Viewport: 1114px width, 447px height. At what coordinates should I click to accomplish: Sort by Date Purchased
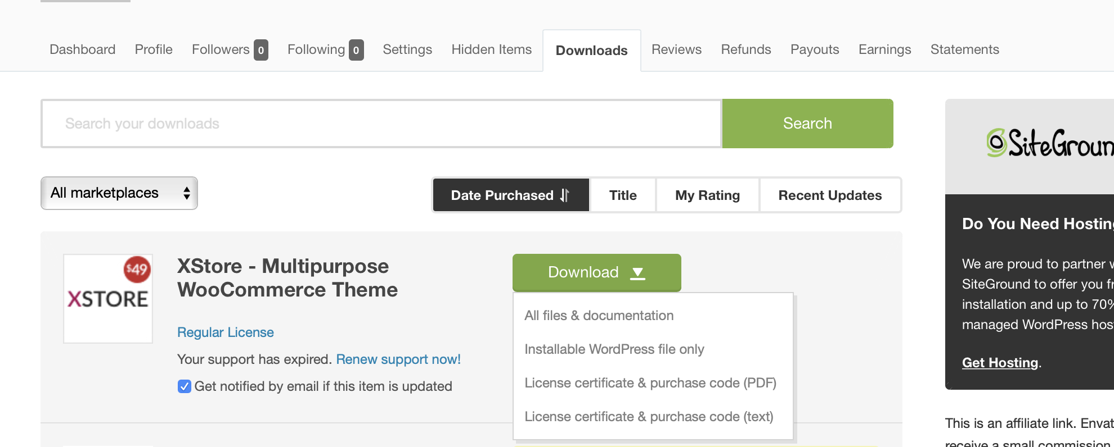click(510, 195)
